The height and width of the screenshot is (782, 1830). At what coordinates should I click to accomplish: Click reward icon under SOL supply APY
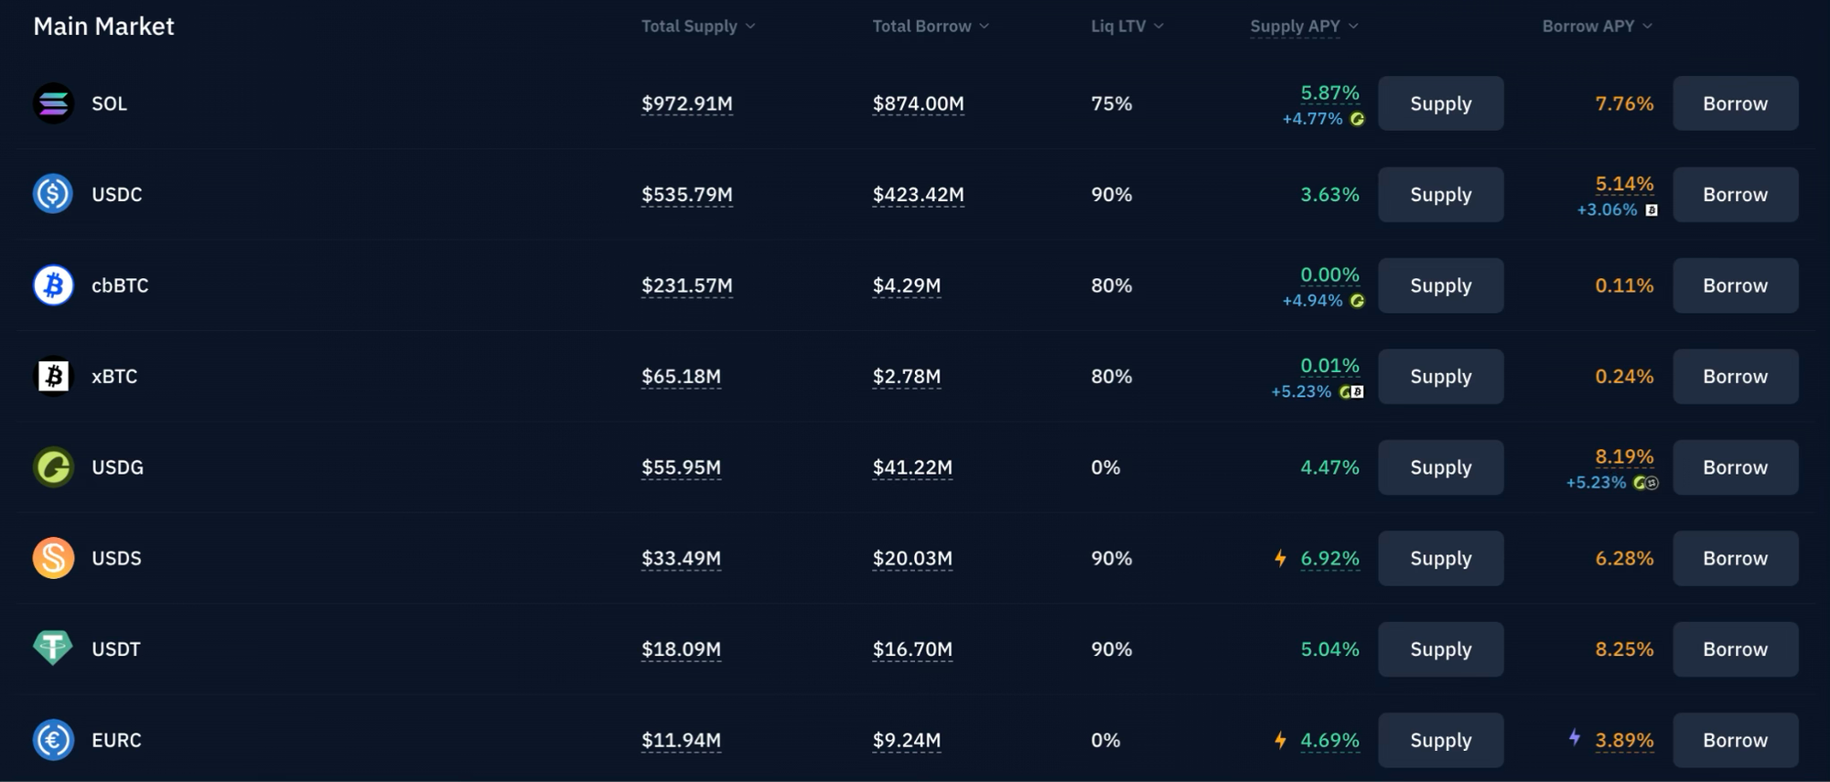pyautogui.click(x=1357, y=119)
